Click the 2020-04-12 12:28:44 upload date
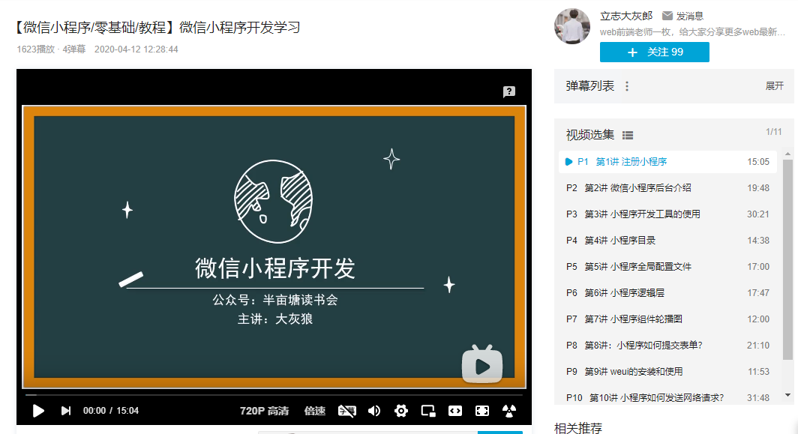The image size is (798, 434). click(136, 49)
